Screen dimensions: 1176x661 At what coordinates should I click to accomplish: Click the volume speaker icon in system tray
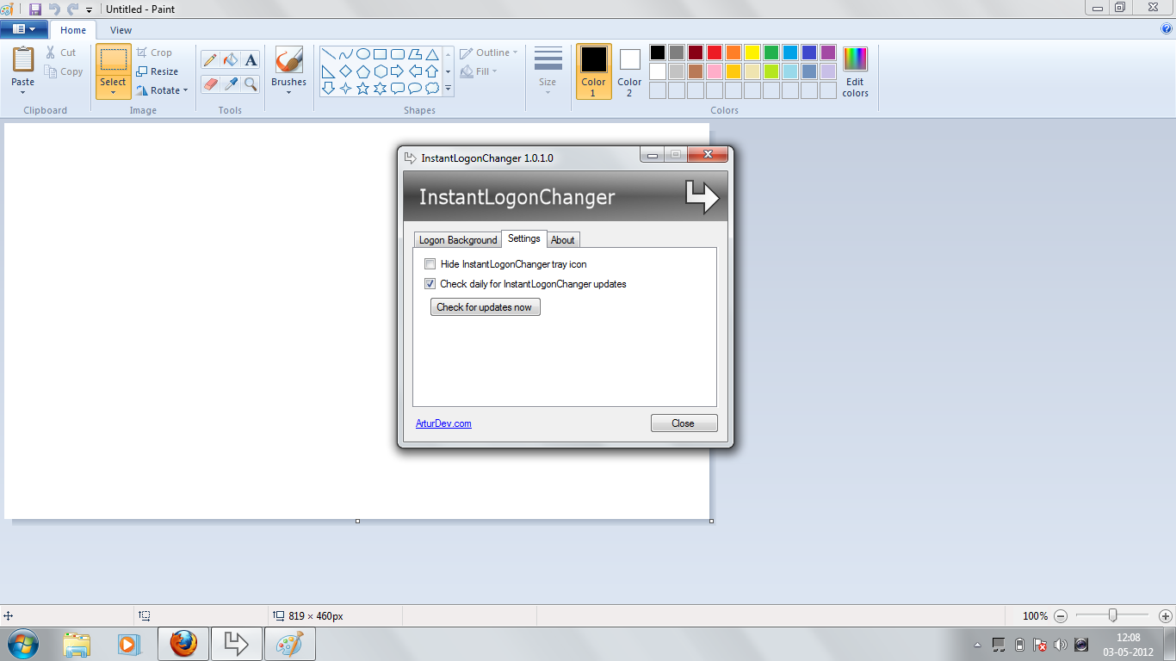coord(1061,645)
